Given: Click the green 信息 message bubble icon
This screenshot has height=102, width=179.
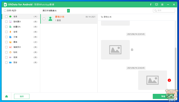Looking at the screenshot, I should (10, 17).
